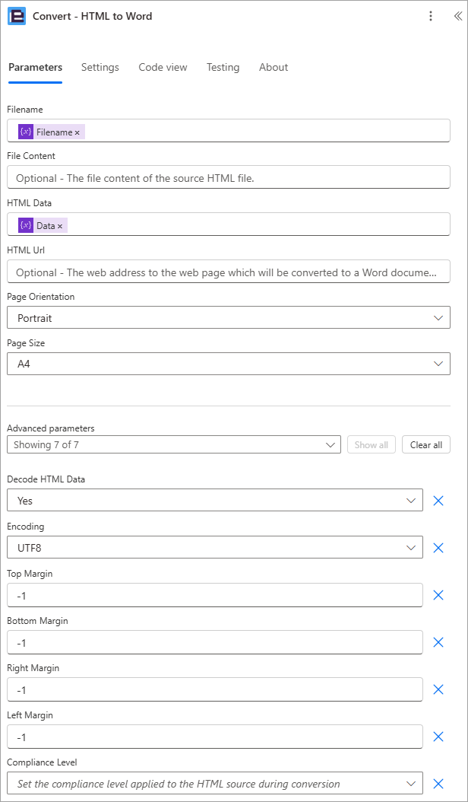
Task: Collapse the panel with double chevron icon
Action: click(x=457, y=17)
